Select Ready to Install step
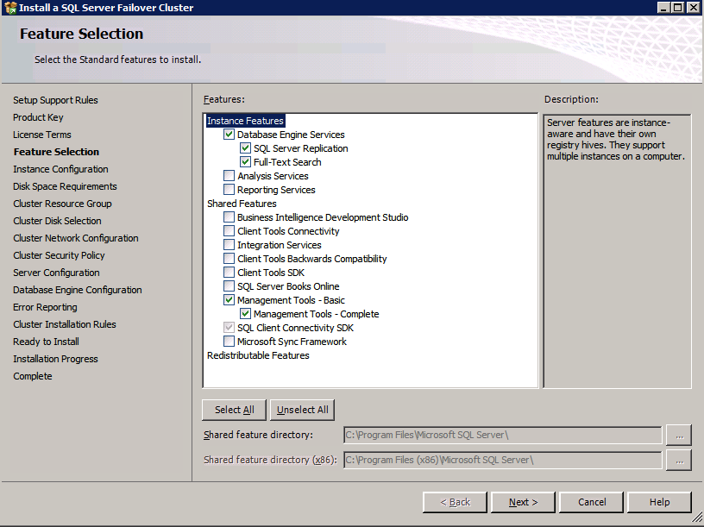 coord(46,342)
